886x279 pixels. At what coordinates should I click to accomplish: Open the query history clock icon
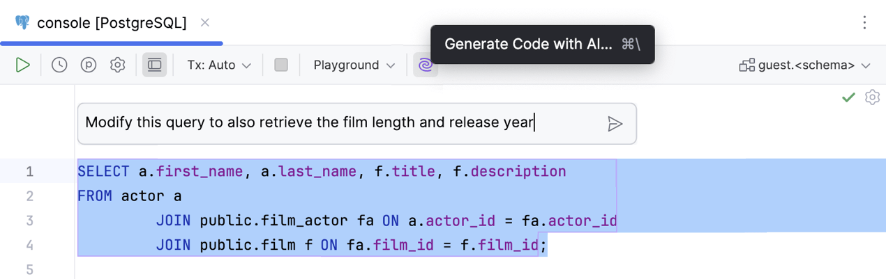(59, 65)
